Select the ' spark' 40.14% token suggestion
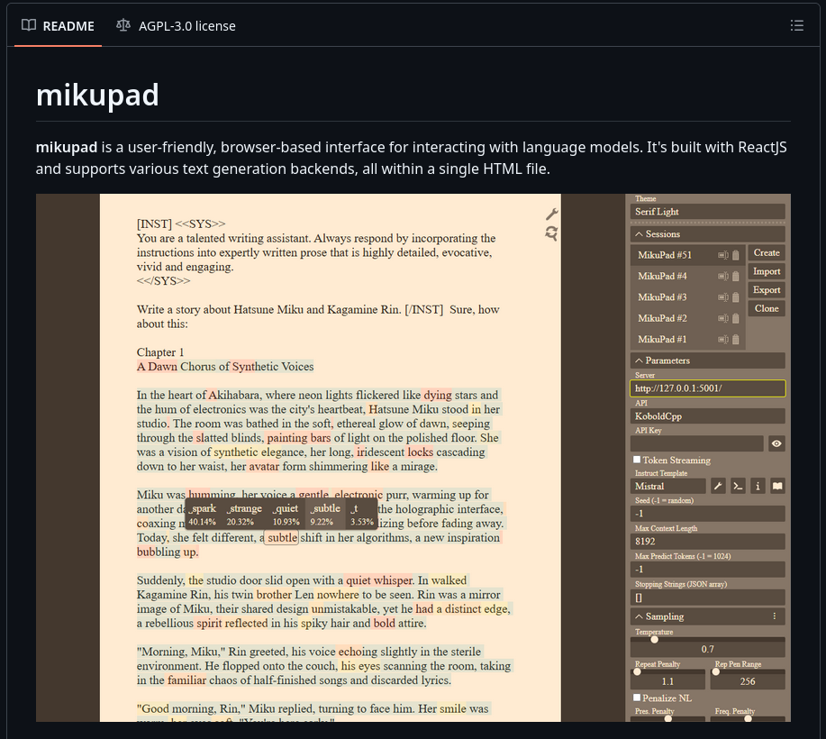 pos(203,515)
